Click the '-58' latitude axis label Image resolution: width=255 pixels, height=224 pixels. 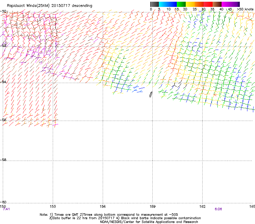(x=3, y=160)
